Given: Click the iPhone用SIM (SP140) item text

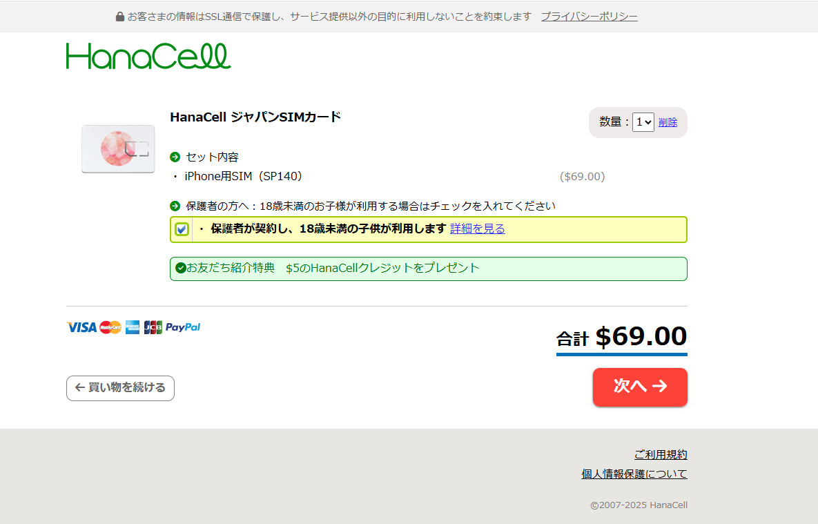Looking at the screenshot, I should tap(243, 177).
